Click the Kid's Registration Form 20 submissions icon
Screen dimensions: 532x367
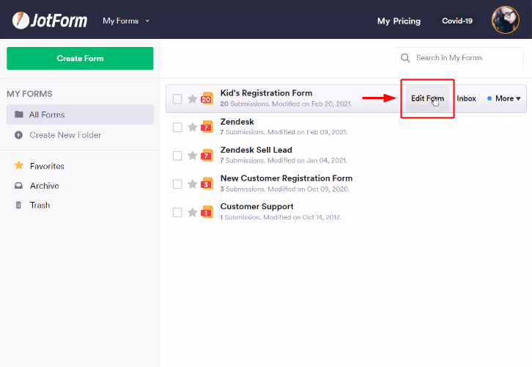pos(207,98)
